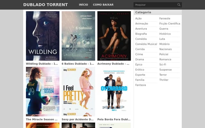This screenshot has width=205, height=128.
Task: Click the Pela Borda Fora title link
Action: point(114,119)
